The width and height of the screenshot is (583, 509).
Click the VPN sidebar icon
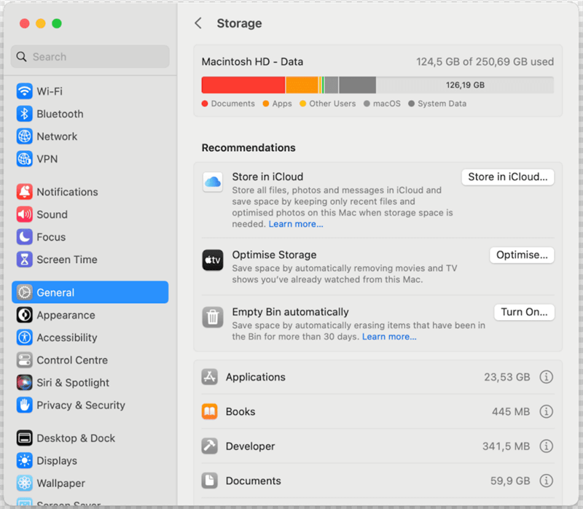(x=25, y=159)
